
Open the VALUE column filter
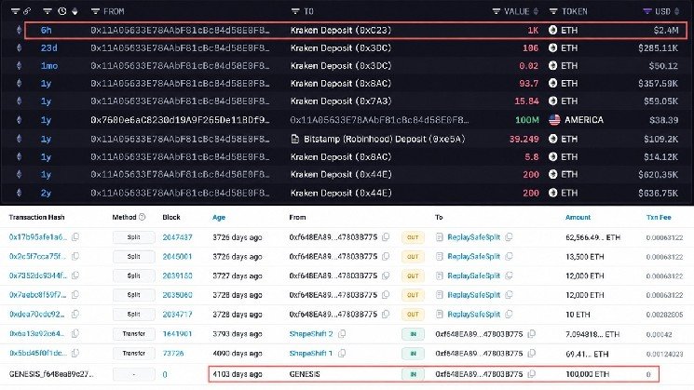pos(497,11)
